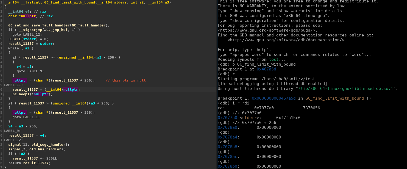Screen dimensions: 407x169
Task: Click the 'LABEL_11:' label definition
Action: [x=14, y=85]
